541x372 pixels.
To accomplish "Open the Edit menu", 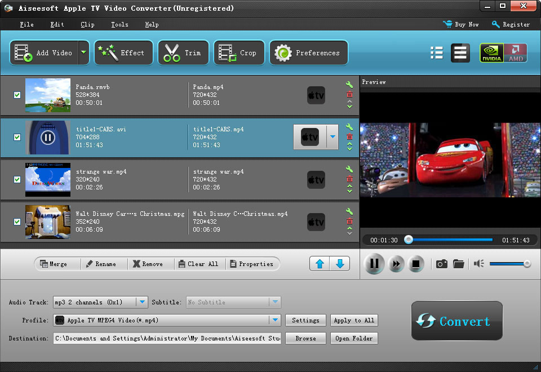I will pos(57,24).
